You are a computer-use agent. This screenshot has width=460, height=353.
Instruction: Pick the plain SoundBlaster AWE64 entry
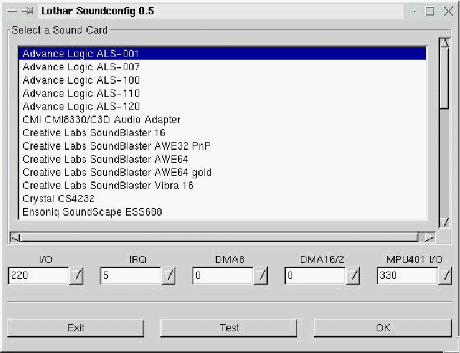[x=223, y=159]
